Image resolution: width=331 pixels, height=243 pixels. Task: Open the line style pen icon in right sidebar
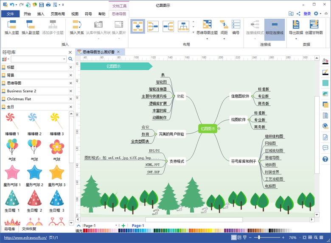(x=325, y=72)
